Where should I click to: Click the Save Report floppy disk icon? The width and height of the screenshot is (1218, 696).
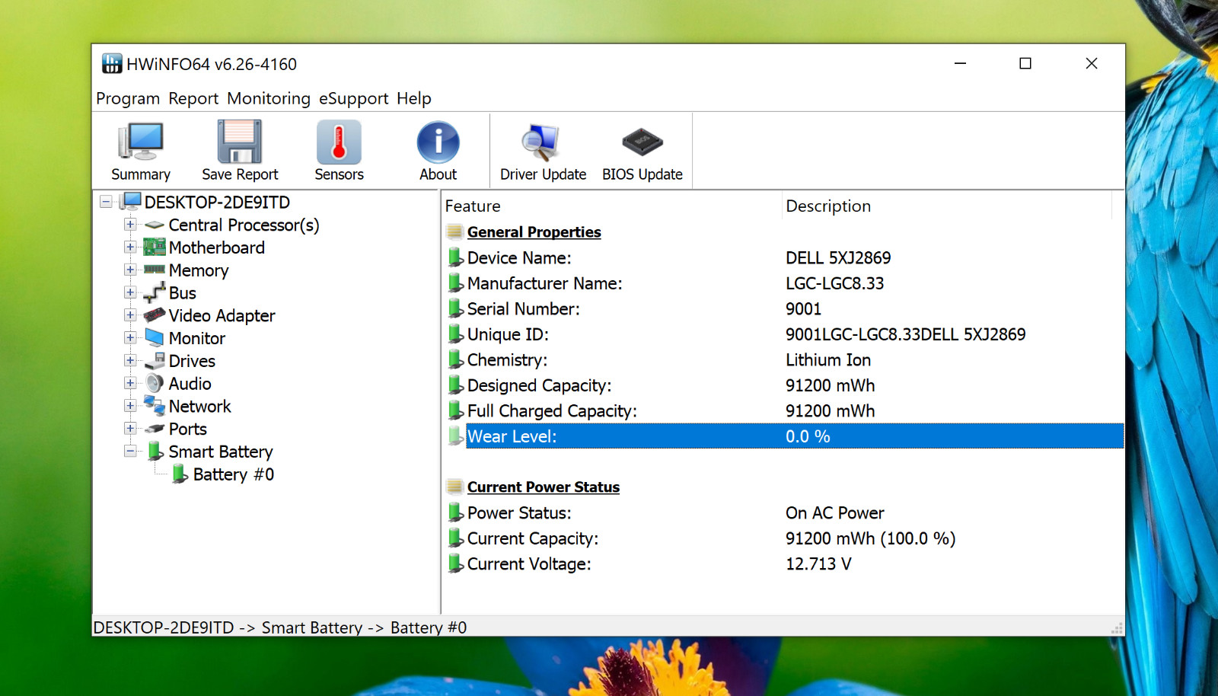click(240, 142)
